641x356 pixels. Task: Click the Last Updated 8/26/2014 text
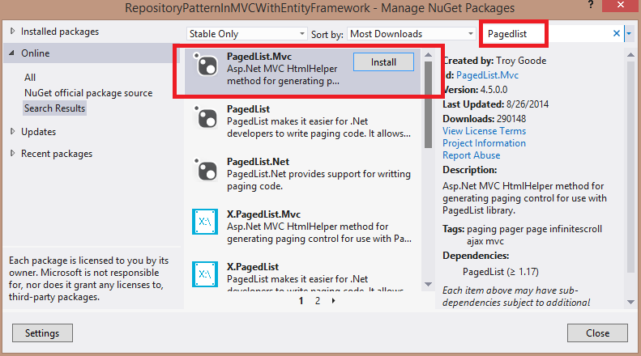[495, 104]
